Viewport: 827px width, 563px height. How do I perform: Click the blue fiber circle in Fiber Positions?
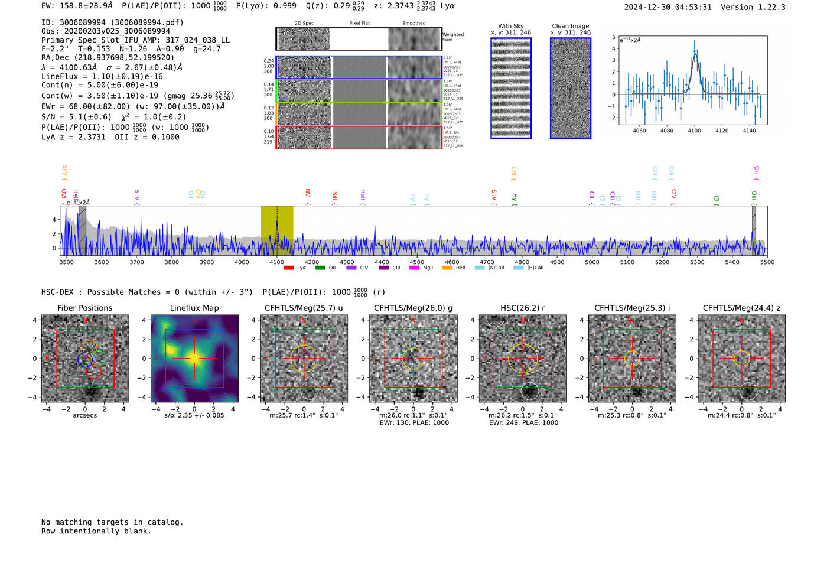[85, 359]
